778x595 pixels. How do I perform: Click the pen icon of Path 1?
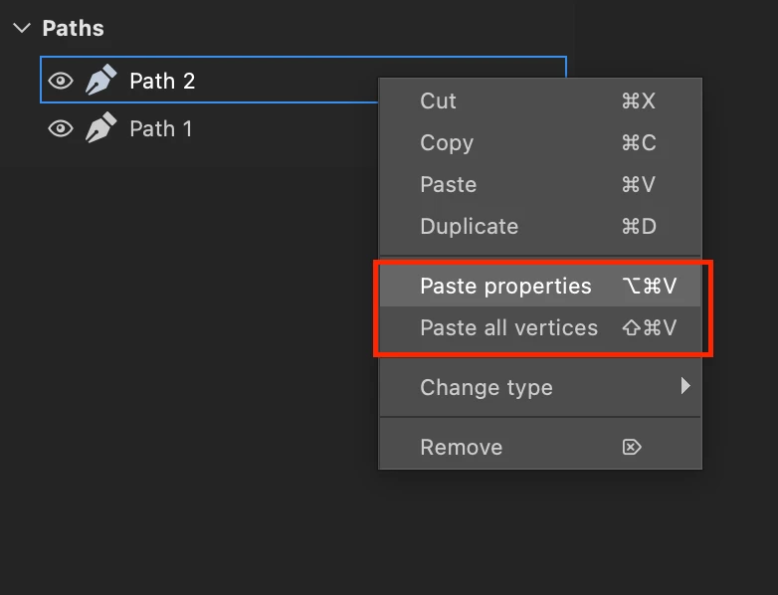[101, 127]
